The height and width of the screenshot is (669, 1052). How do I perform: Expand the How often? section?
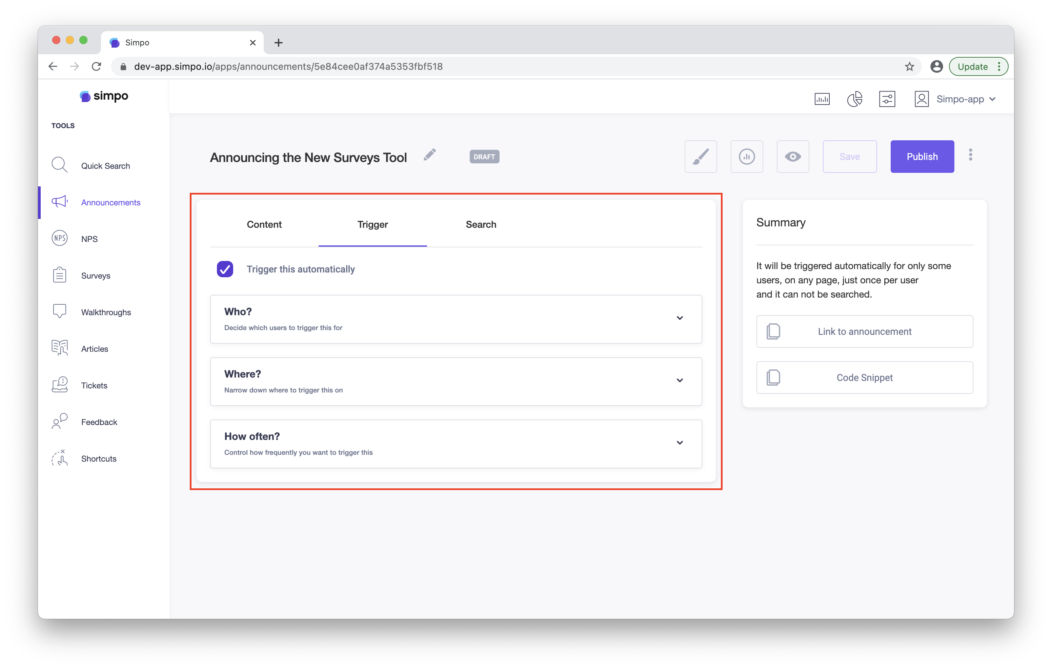coord(456,444)
